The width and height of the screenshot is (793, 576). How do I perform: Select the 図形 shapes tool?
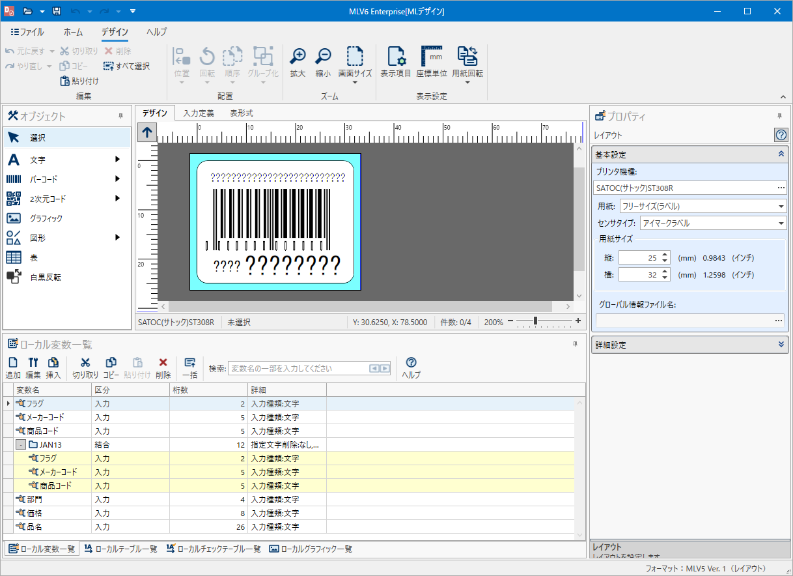click(x=66, y=238)
